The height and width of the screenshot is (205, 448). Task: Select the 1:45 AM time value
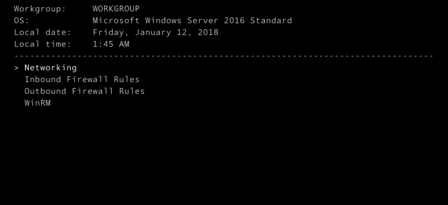pos(111,44)
